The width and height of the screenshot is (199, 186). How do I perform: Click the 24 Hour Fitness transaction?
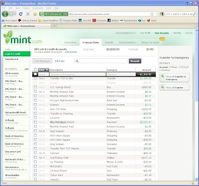tap(94, 171)
